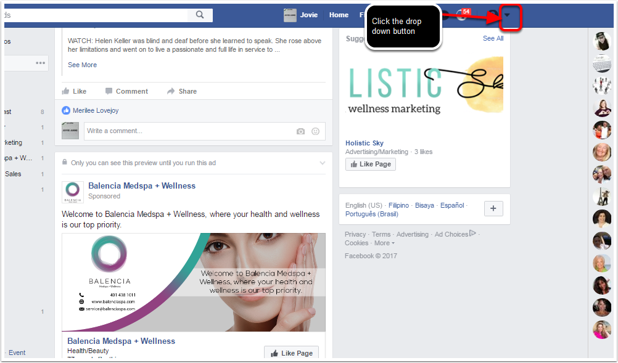Open the emoji picker smiley icon

pos(315,131)
